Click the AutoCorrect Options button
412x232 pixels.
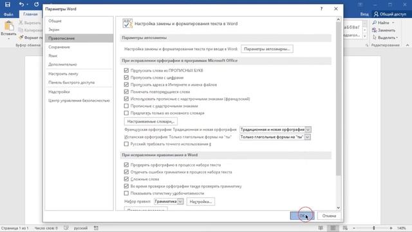coord(267,49)
